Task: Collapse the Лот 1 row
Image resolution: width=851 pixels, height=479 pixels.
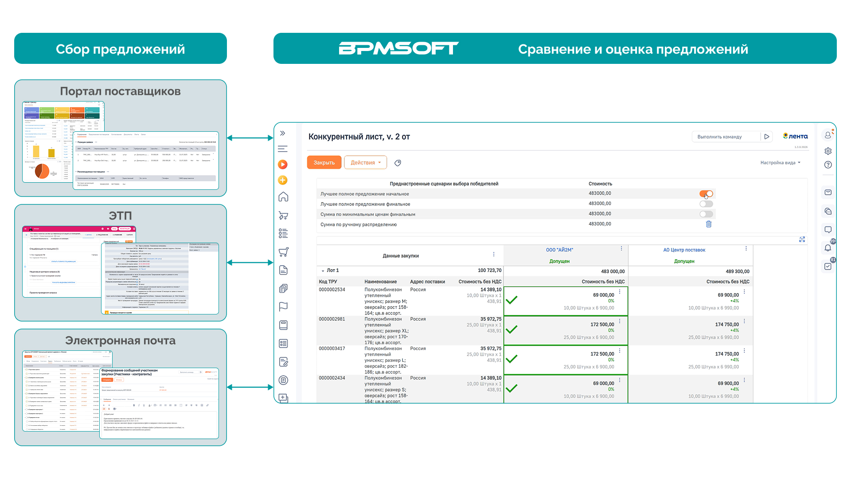Action: pos(323,271)
